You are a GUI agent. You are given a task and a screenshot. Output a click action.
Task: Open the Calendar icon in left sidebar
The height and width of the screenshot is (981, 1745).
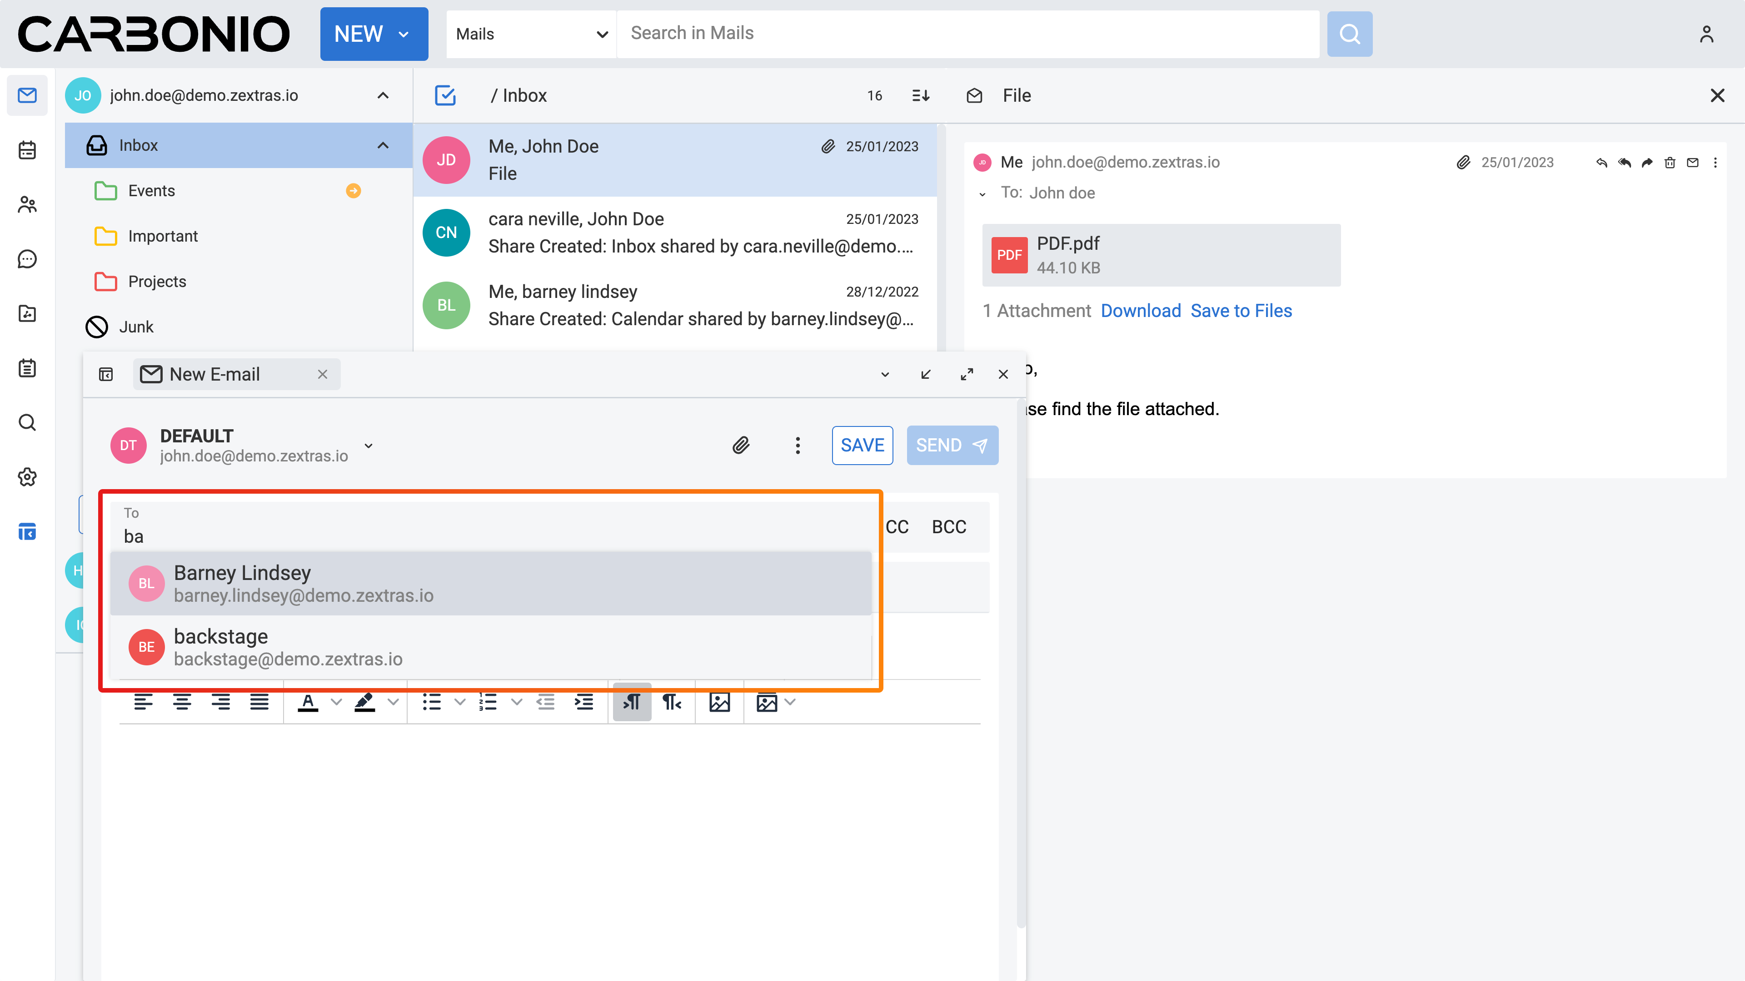tap(27, 149)
